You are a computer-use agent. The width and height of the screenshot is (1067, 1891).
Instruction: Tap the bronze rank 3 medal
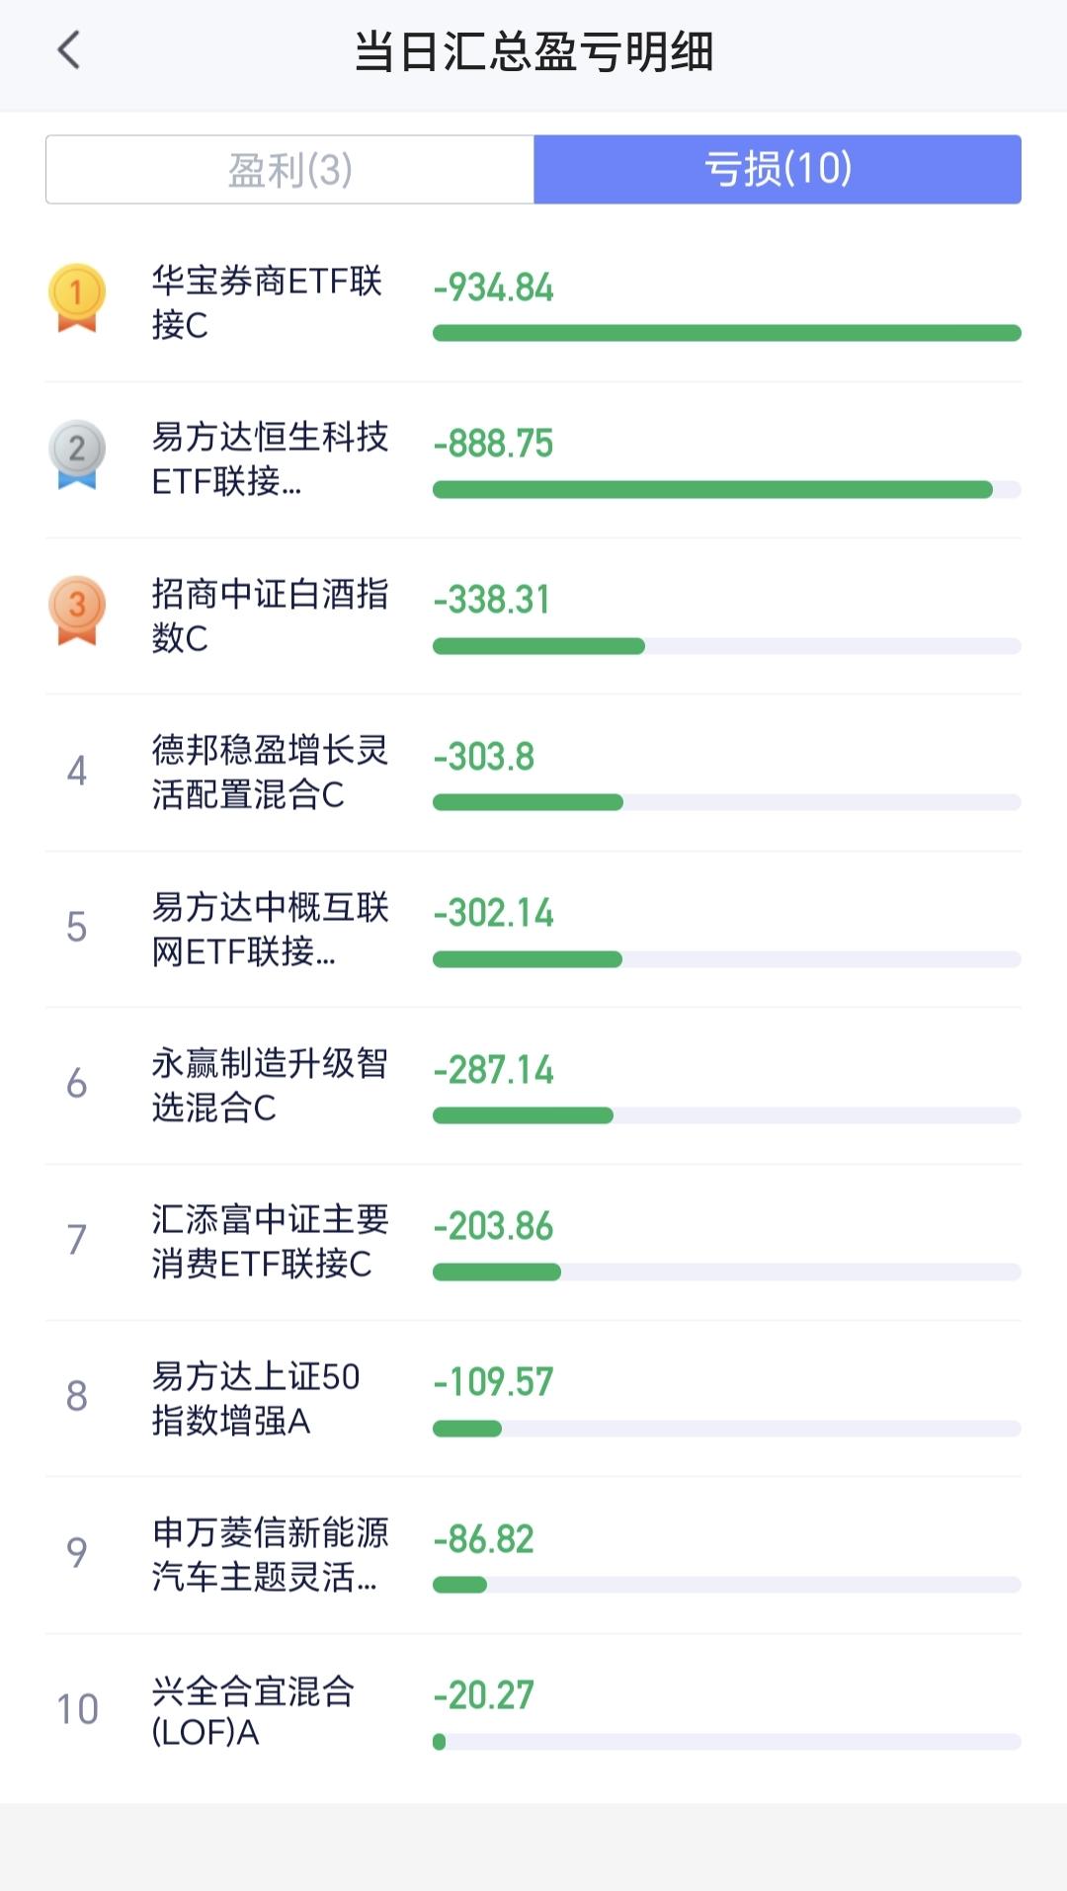click(77, 611)
